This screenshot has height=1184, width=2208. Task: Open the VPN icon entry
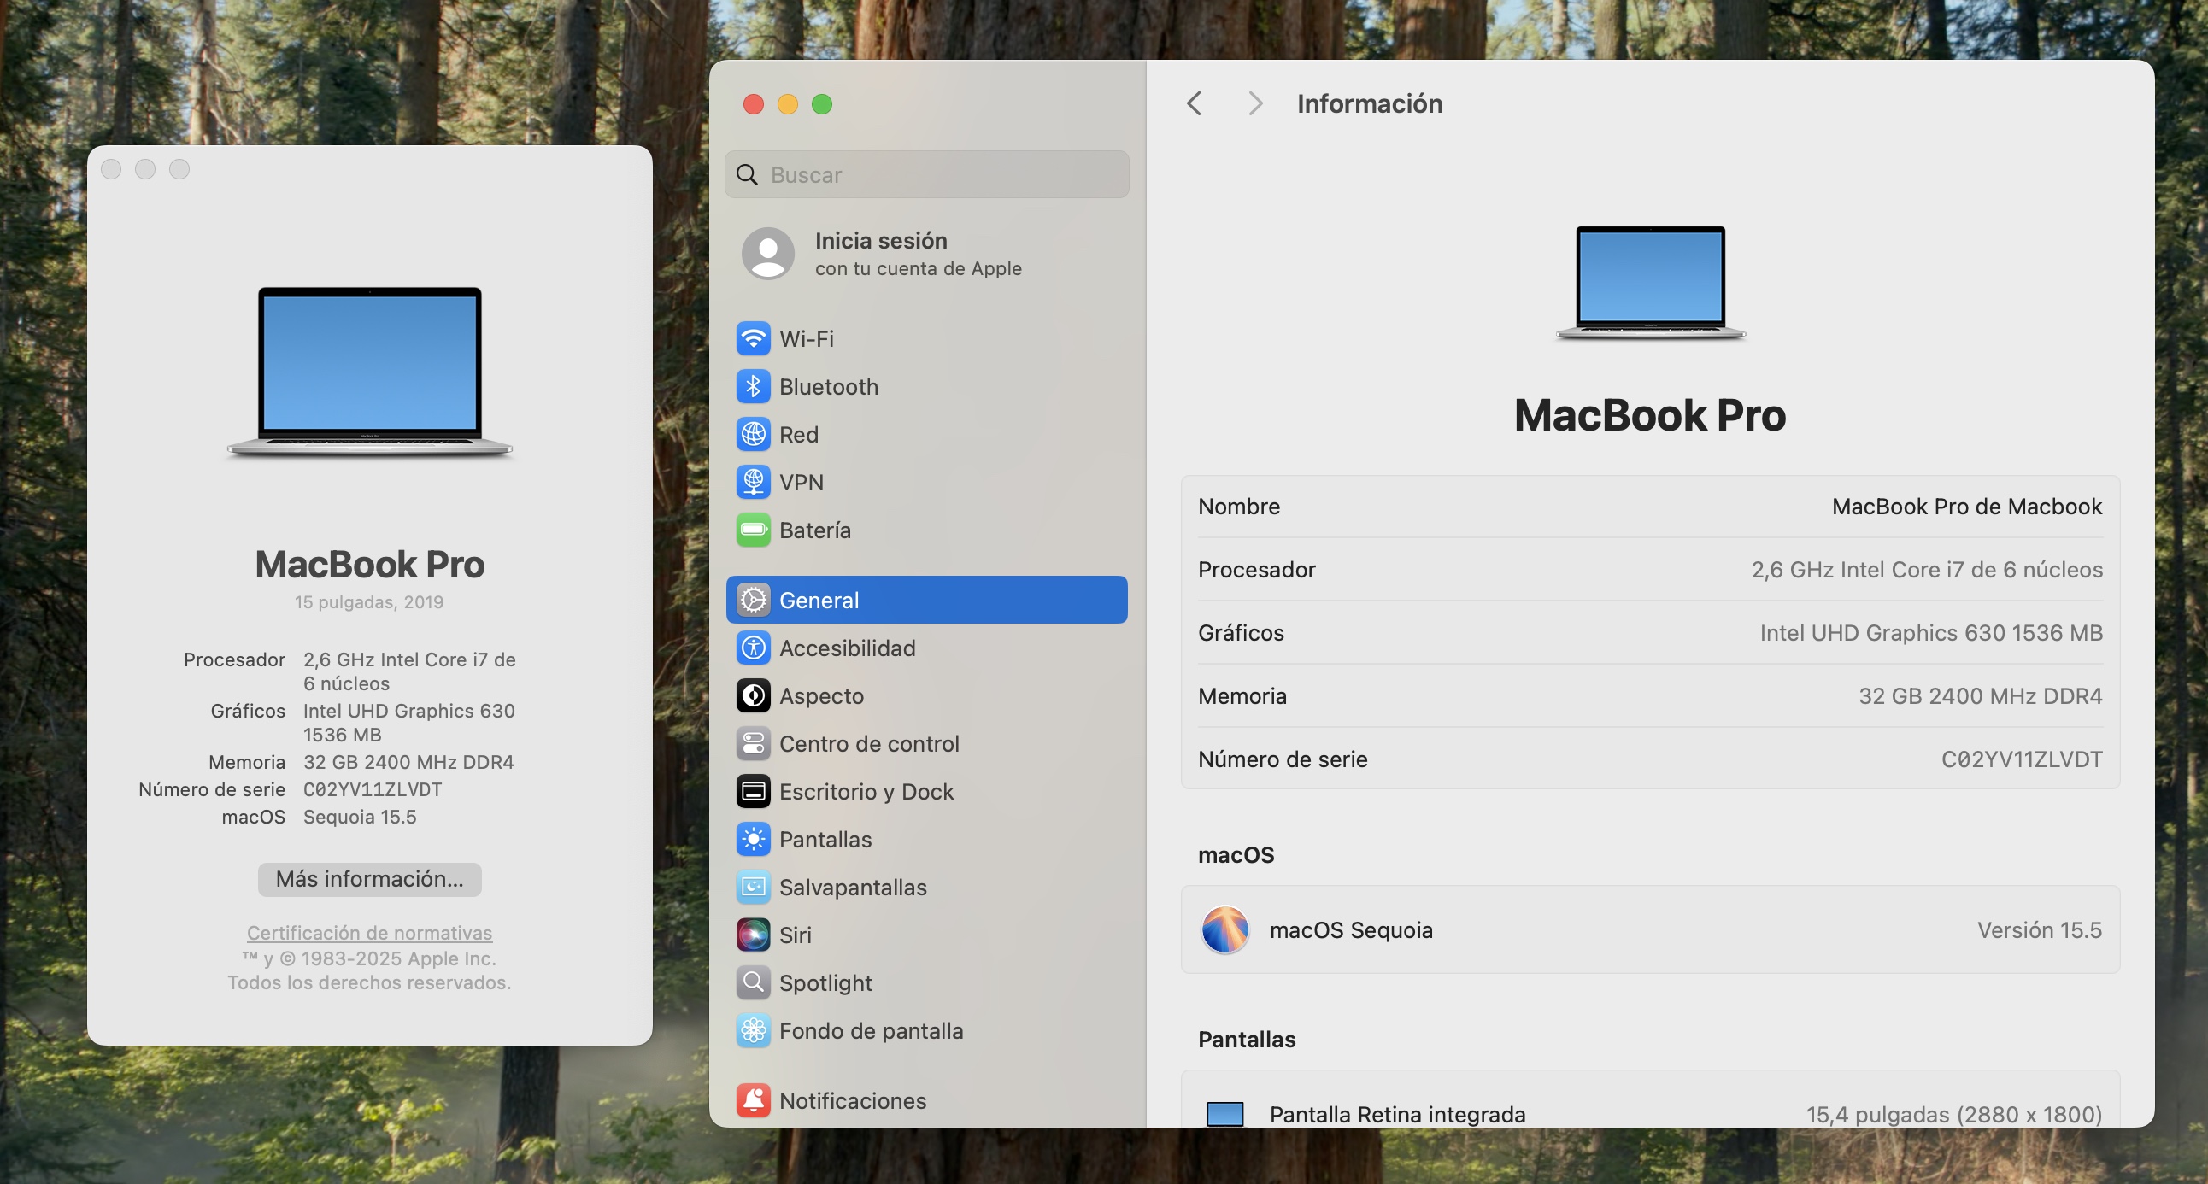(753, 483)
